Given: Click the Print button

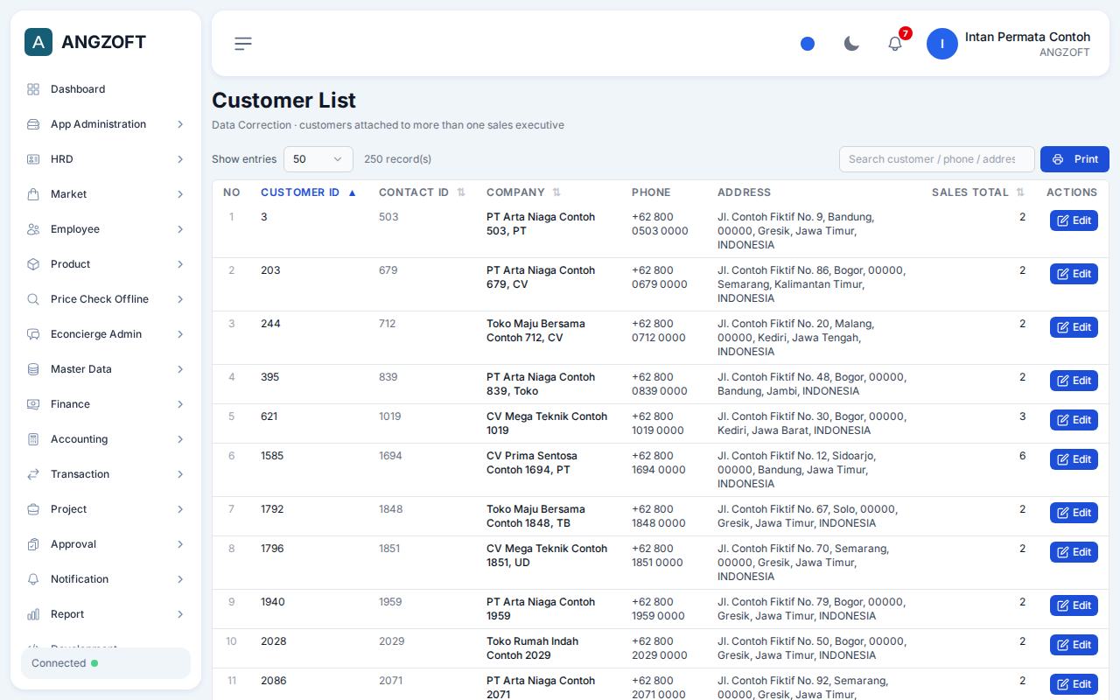Looking at the screenshot, I should click(1074, 159).
